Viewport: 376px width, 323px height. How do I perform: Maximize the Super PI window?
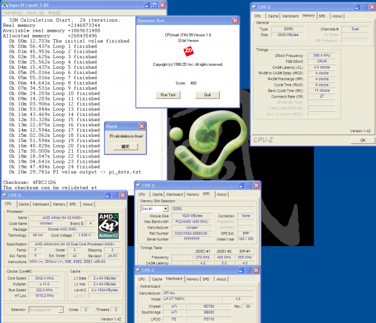pyautogui.click(x=155, y=5)
